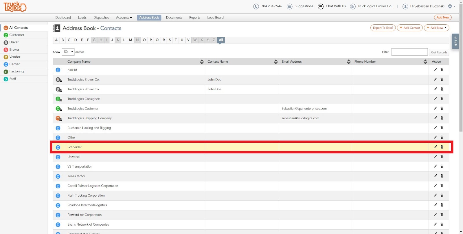Delete the Evans Network of Companies contact

442,224
